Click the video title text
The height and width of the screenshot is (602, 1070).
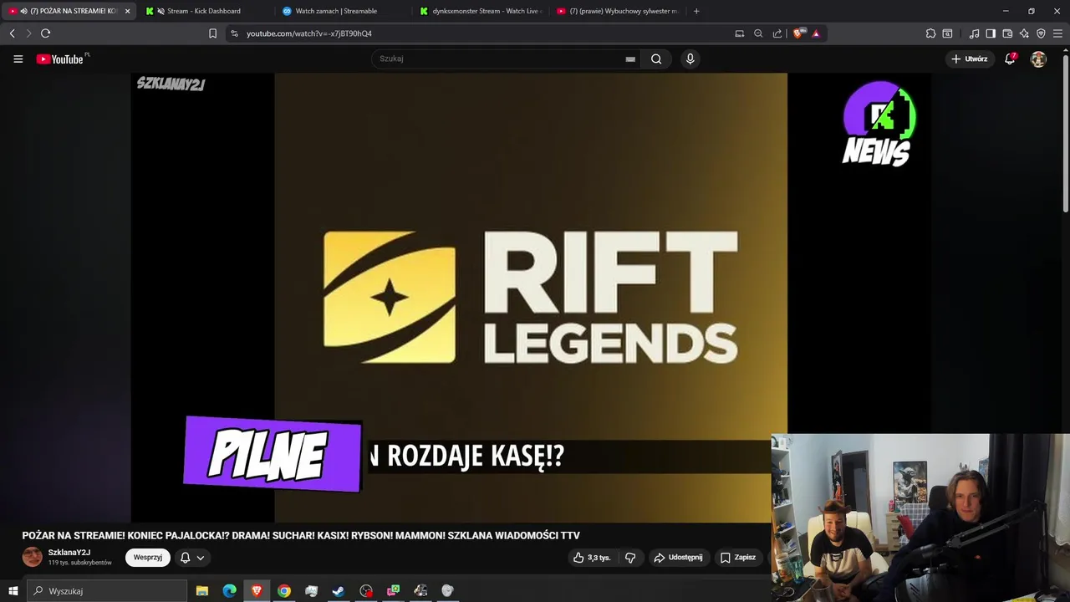pos(301,535)
